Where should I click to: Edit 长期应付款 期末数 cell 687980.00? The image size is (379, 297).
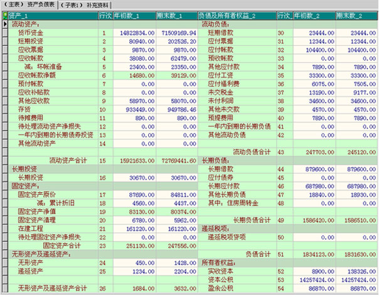pos(356,186)
